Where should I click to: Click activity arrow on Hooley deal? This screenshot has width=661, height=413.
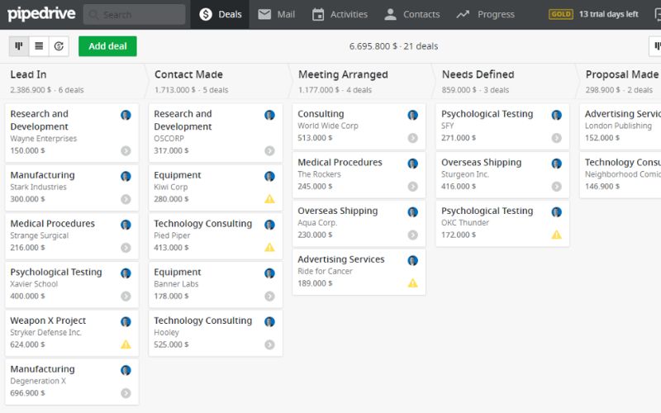tap(269, 344)
